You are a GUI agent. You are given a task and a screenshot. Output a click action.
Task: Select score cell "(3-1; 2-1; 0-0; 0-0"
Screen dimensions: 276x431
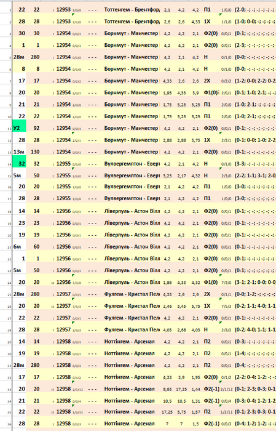coord(255,282)
